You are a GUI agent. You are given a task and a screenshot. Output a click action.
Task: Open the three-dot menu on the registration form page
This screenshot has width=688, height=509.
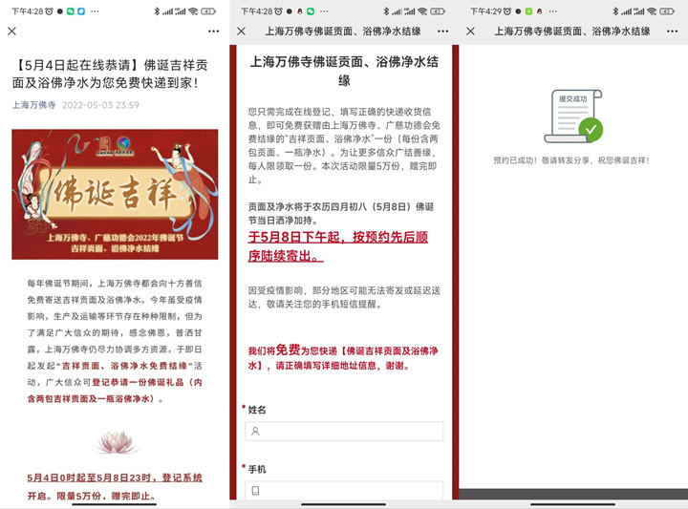tap(441, 31)
